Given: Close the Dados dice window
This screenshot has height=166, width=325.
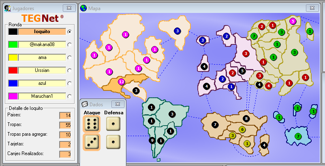Looking at the screenshot, I should click(117, 104).
